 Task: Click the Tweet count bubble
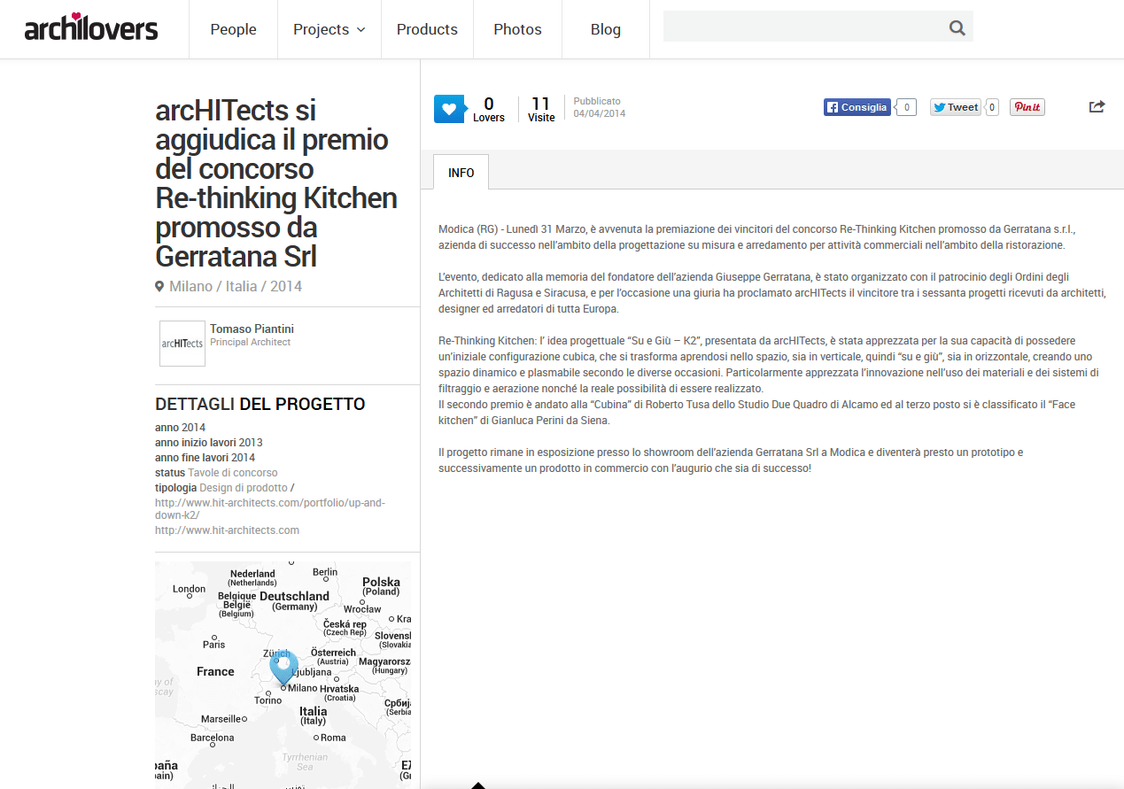click(992, 107)
